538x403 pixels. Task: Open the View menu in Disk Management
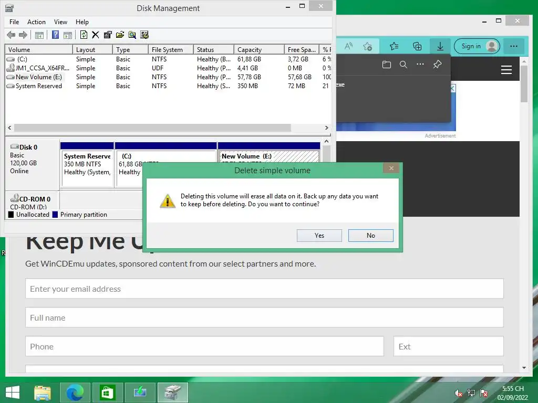[x=60, y=22]
